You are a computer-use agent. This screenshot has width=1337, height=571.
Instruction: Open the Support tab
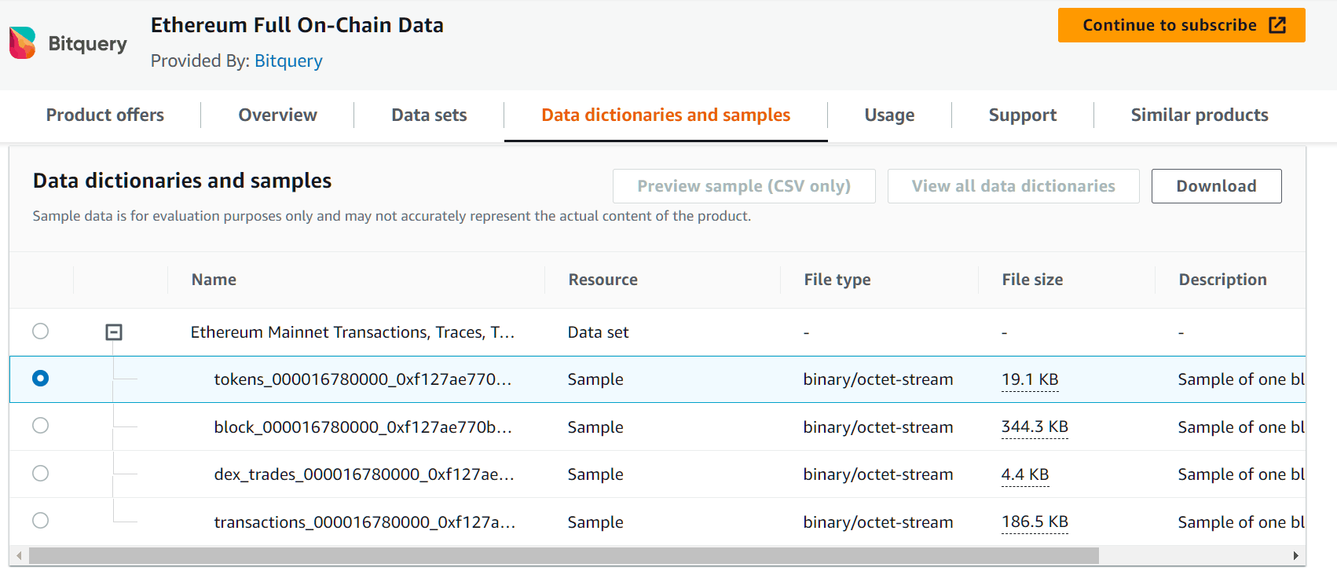[1023, 115]
